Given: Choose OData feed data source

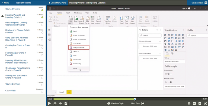Looking at the screenshot, I should [x=79, y=59].
